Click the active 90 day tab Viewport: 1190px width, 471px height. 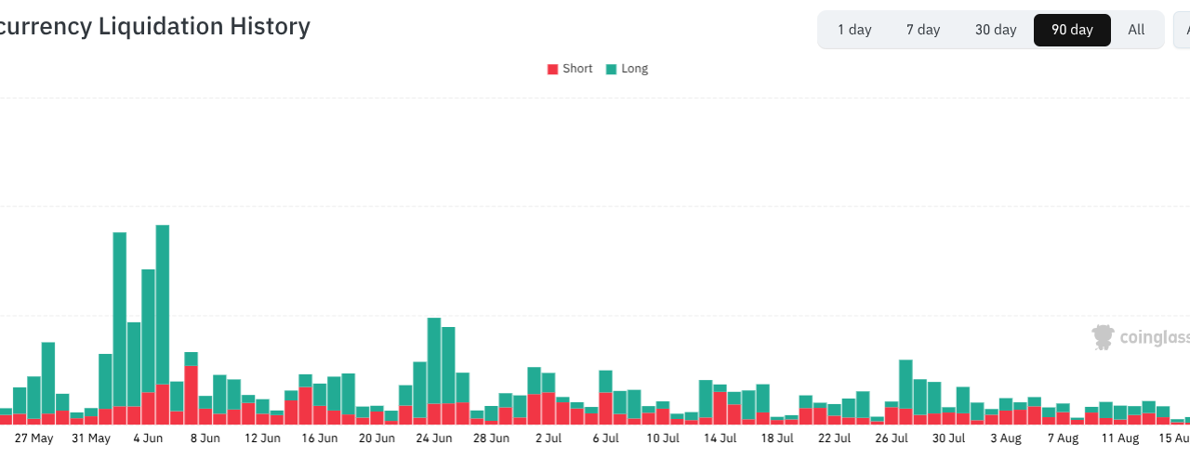1072,30
